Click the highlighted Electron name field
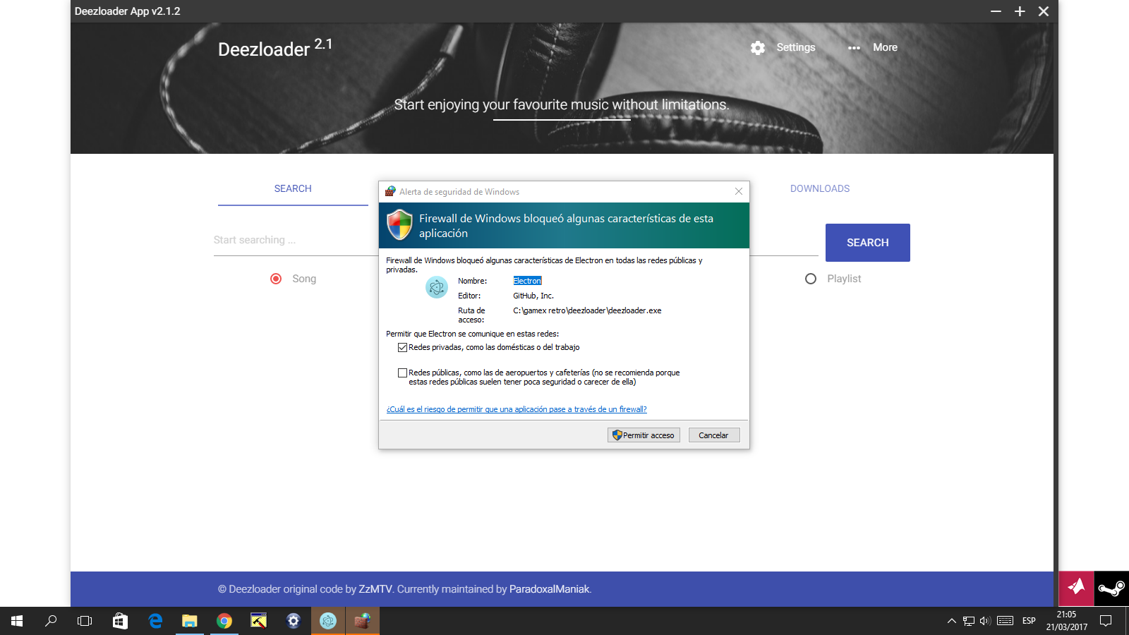Viewport: 1129px width, 635px height. point(527,281)
